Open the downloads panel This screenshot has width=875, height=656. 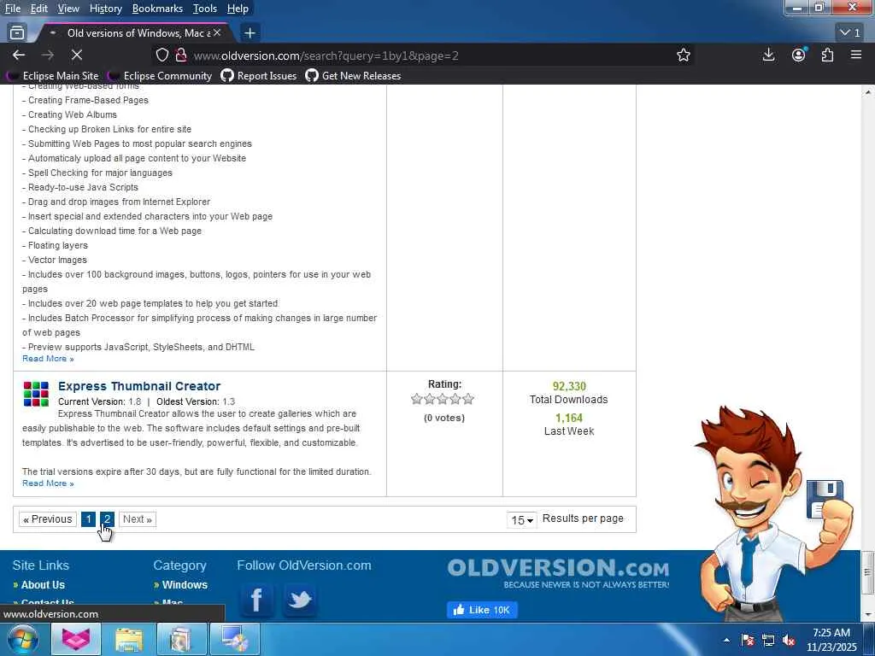point(768,55)
